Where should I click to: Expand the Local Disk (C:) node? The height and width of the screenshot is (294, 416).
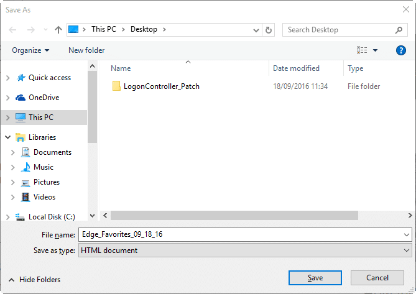coord(8,218)
